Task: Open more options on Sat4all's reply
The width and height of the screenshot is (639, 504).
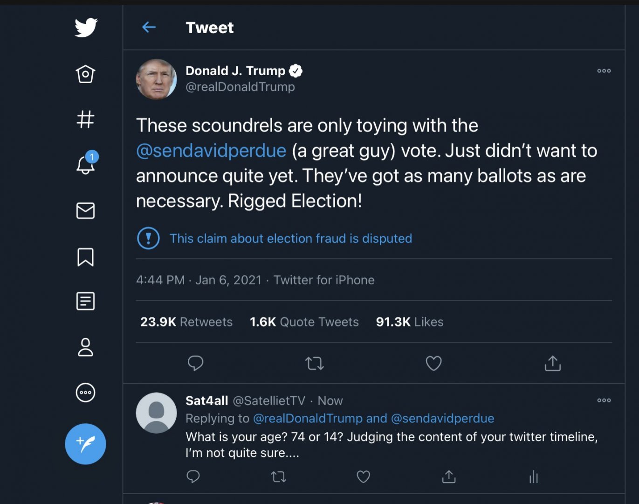Action: pos(604,400)
